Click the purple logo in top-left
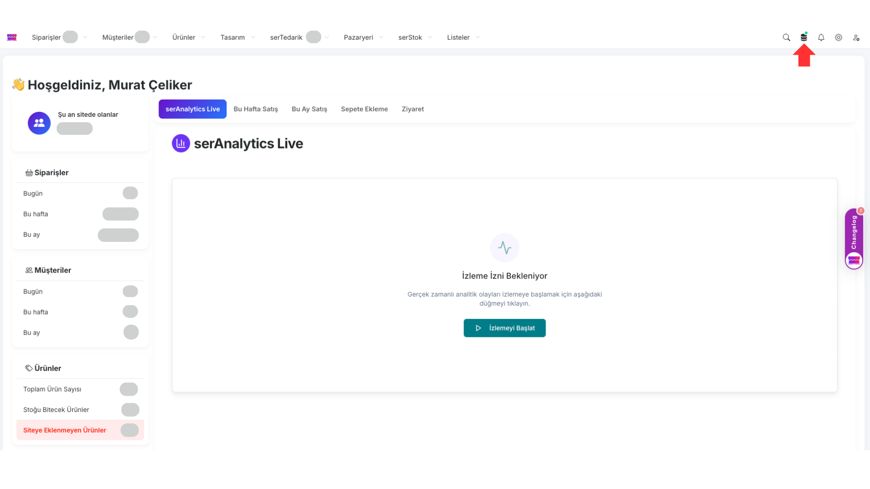Screen dimensions: 870x489 (12, 38)
